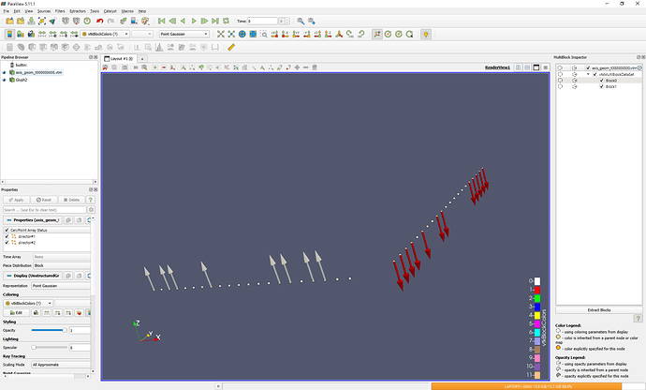Click Edit Color Map toolbar icon

coord(21,35)
